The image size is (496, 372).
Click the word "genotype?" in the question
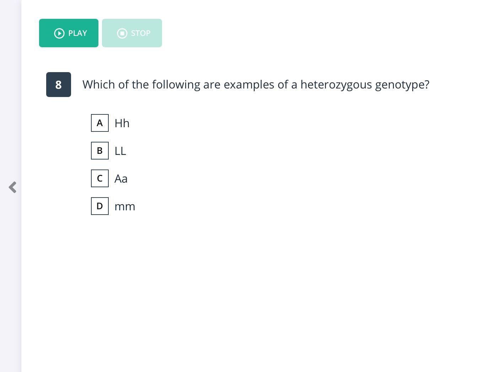(402, 85)
